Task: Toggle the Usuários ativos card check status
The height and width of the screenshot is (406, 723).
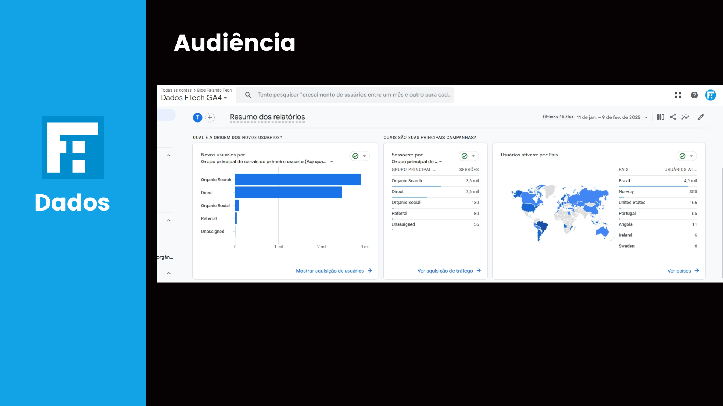Action: [x=682, y=156]
